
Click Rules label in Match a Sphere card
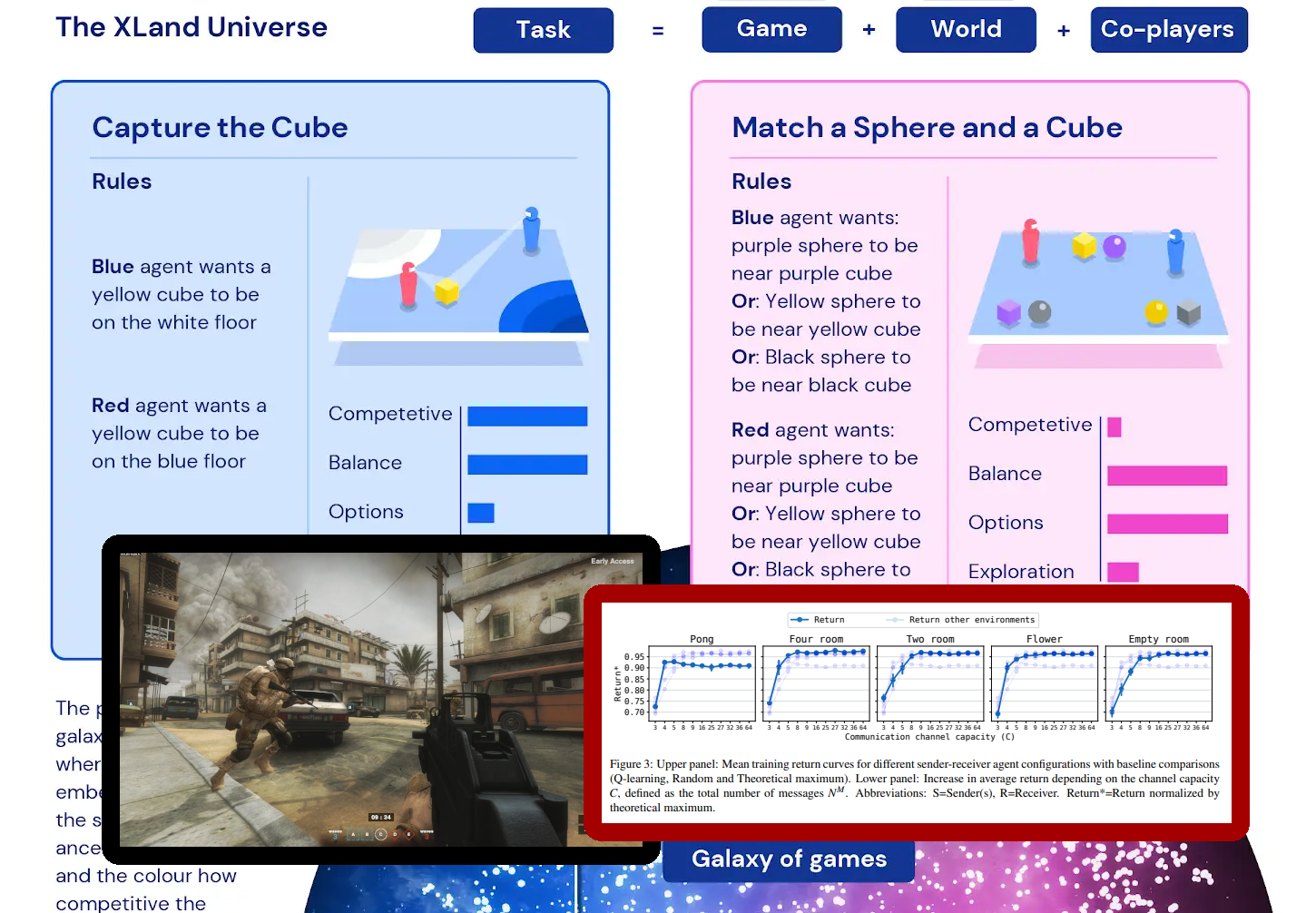[x=761, y=182]
